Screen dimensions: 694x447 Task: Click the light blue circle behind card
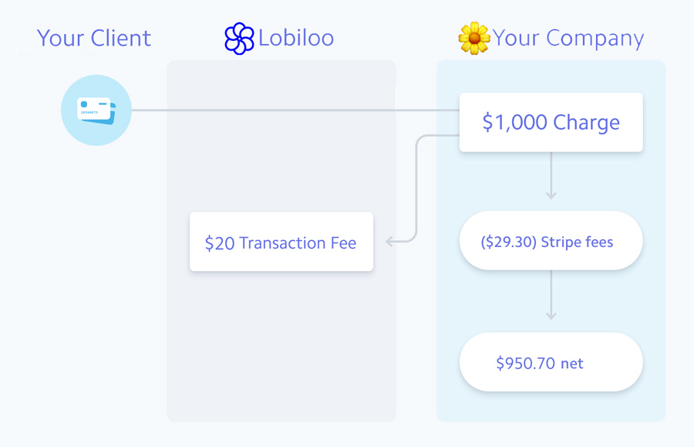[96, 137]
